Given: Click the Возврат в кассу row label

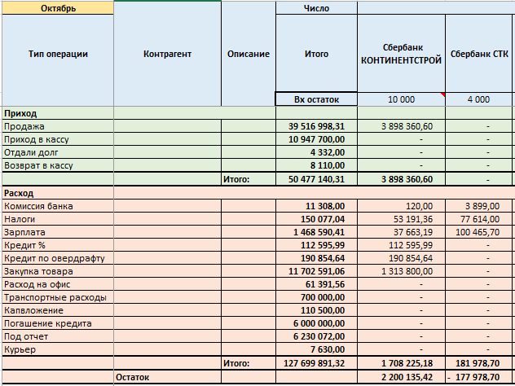Looking at the screenshot, I should click(x=57, y=165).
